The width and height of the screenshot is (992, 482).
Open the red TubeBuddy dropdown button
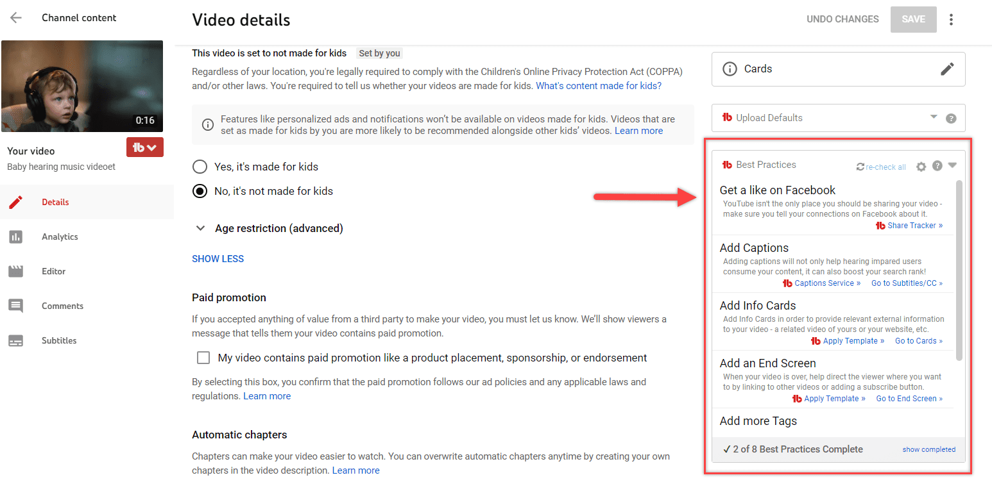click(145, 147)
